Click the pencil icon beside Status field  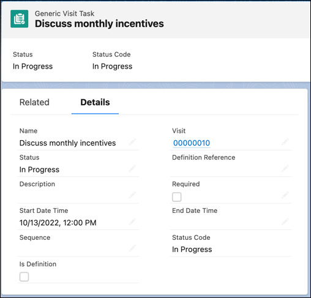click(132, 168)
